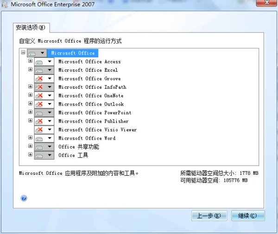Open install-state dropdown for Office OneNote
The width and height of the screenshot is (278, 234).
click(x=50, y=96)
